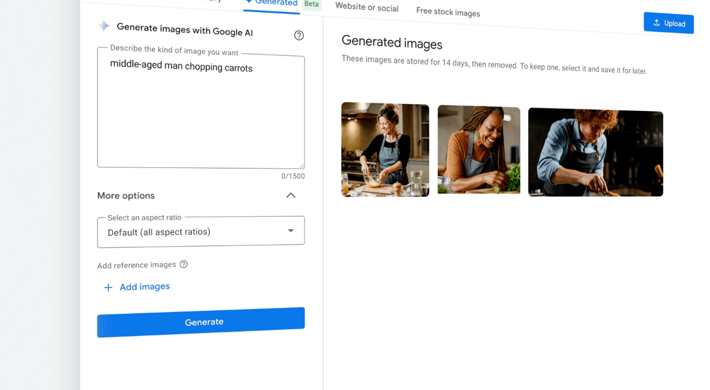Click the Beta badge next to Generated

click(312, 4)
